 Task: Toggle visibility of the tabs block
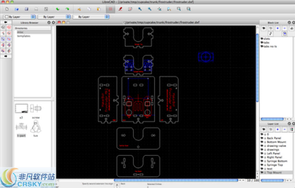pos(262,43)
